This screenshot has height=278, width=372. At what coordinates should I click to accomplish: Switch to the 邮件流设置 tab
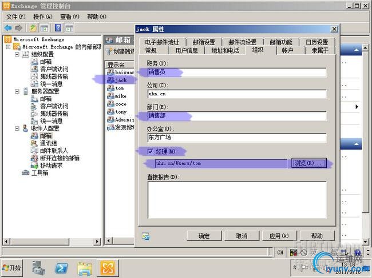(242, 42)
